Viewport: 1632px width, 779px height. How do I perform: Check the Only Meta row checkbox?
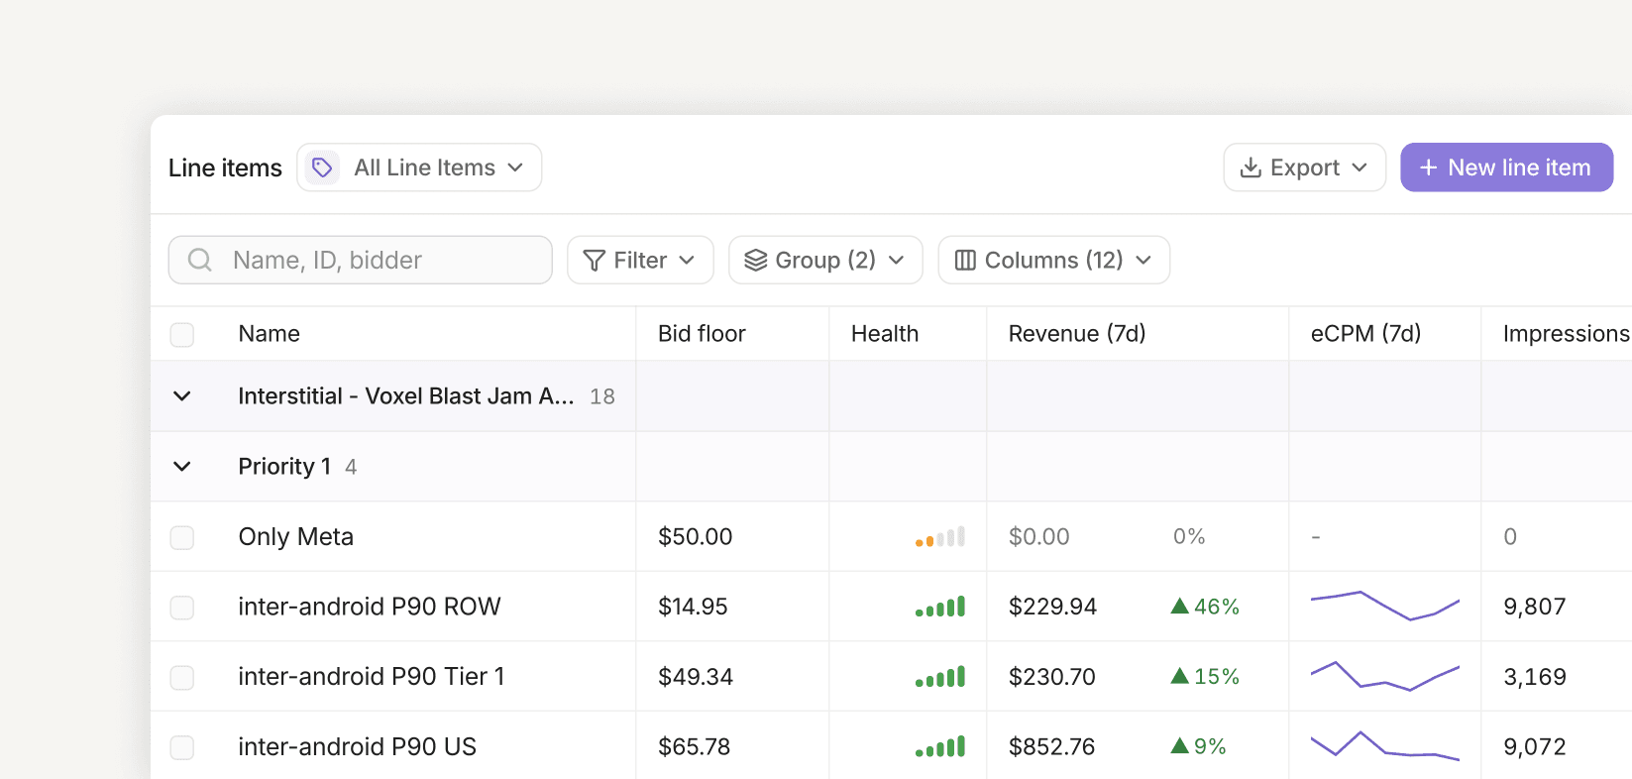coord(182,537)
